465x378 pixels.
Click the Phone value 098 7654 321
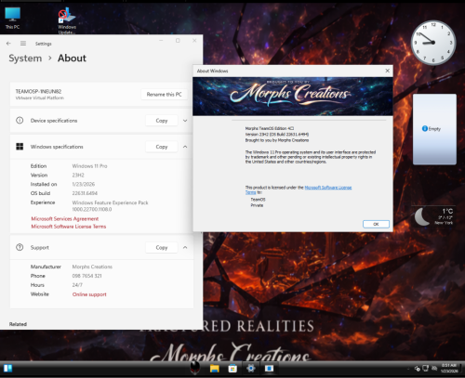tap(86, 276)
